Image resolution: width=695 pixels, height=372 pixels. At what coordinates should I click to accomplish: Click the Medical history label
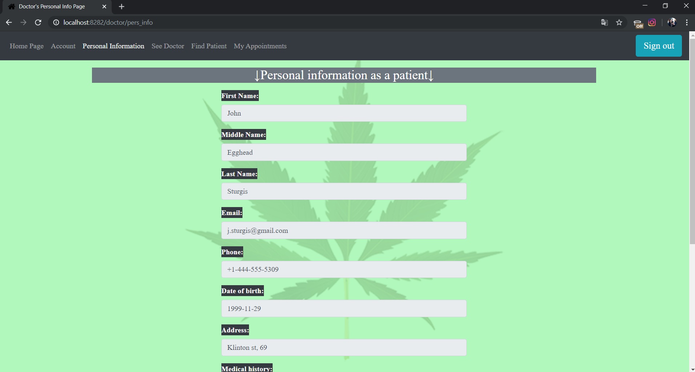pos(247,368)
